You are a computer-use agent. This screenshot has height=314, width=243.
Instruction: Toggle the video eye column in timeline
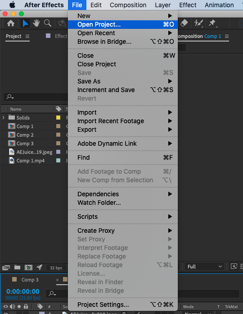point(6,306)
